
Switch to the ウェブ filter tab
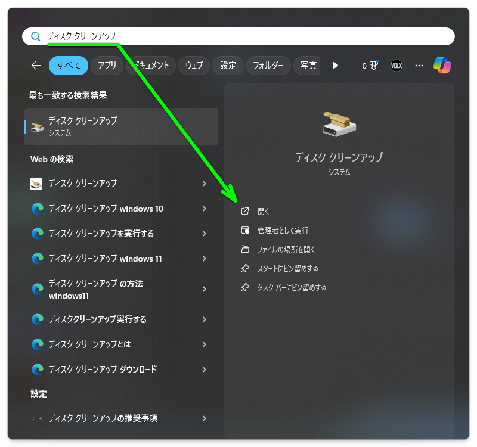194,66
